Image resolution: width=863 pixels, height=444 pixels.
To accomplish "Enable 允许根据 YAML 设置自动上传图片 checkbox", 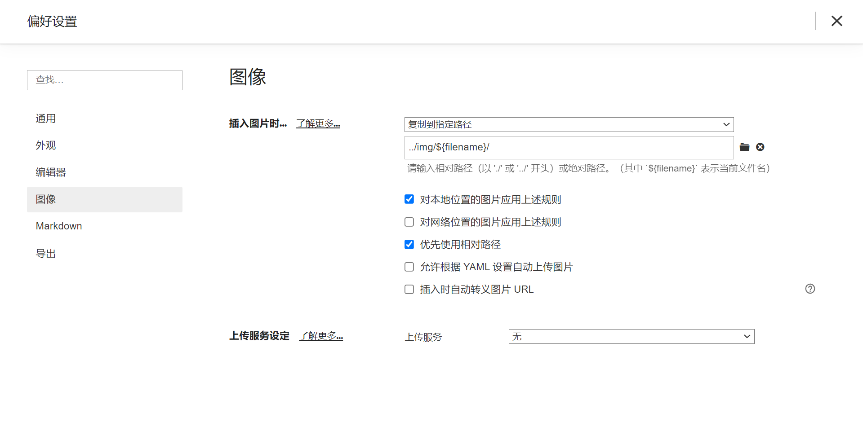I will tap(409, 267).
